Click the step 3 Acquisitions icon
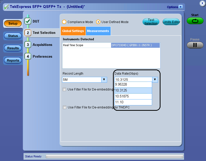This screenshot has height=161, width=206. 27,45
